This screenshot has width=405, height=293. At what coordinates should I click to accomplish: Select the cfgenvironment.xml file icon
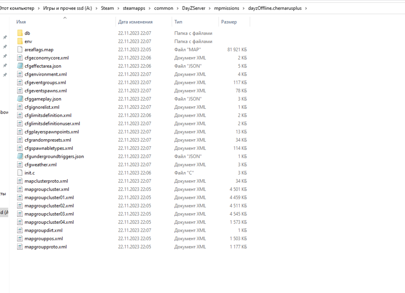[20, 74]
